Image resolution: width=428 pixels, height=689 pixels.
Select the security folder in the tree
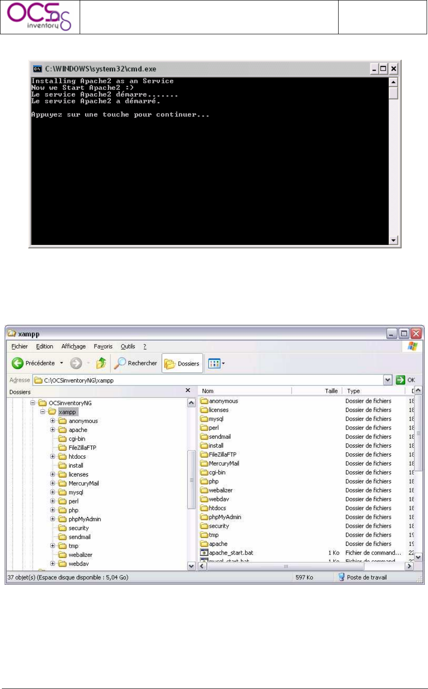(78, 528)
